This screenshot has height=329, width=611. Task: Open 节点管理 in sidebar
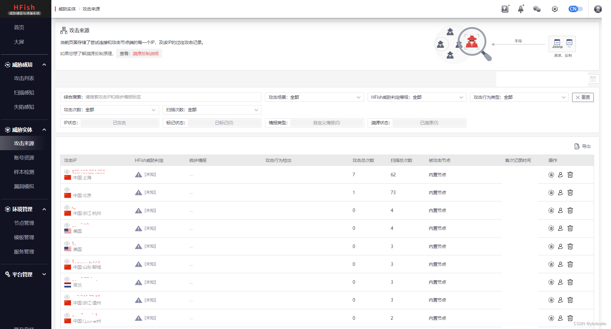coord(24,223)
